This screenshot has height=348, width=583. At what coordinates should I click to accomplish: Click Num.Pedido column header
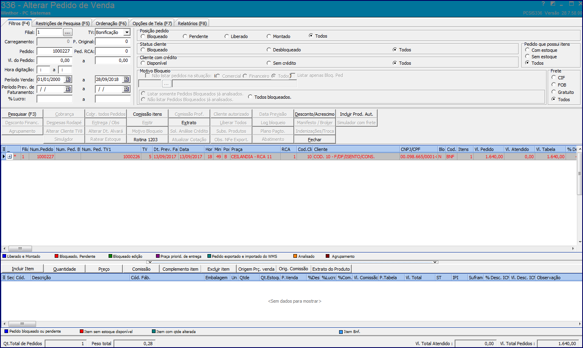pos(42,149)
